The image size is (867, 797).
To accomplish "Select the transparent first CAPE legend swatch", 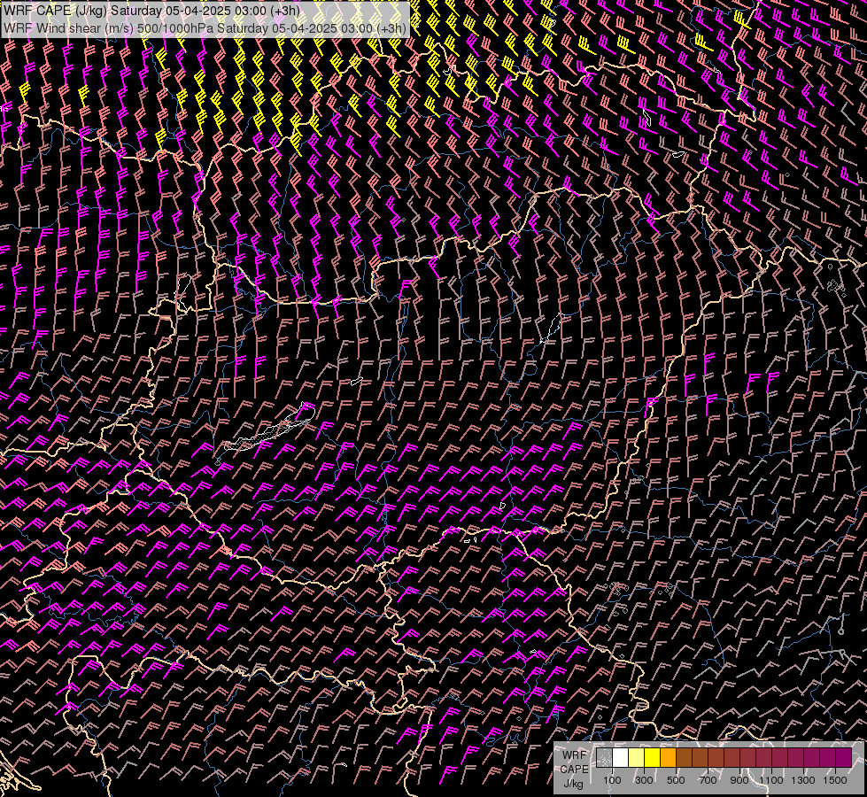I will click(x=604, y=758).
